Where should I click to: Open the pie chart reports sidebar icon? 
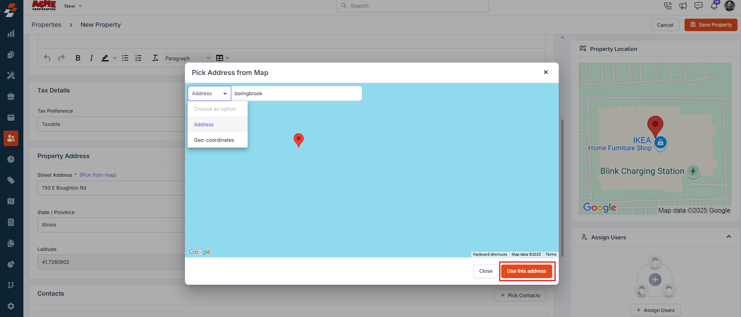point(11,264)
